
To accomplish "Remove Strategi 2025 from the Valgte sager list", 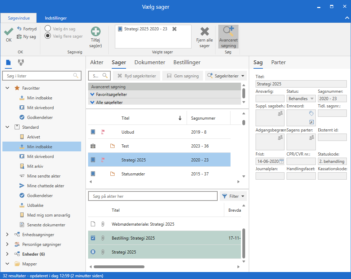I will (174, 29).
